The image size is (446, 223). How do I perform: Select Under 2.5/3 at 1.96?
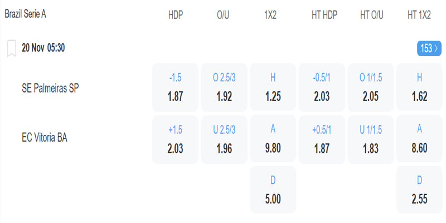click(223, 139)
